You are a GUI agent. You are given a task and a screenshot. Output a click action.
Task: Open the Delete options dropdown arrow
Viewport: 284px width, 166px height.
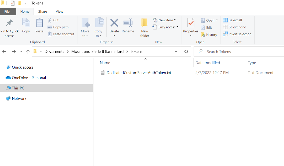114,36
